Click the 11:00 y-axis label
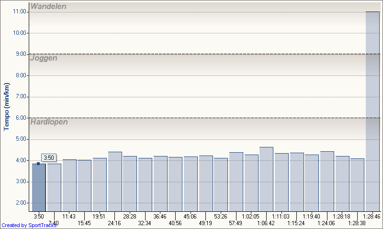 click(x=20, y=11)
